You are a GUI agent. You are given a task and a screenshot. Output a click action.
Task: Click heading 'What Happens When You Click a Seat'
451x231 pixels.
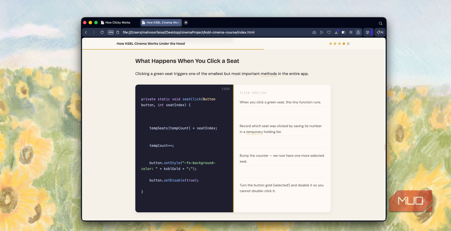coord(187,61)
